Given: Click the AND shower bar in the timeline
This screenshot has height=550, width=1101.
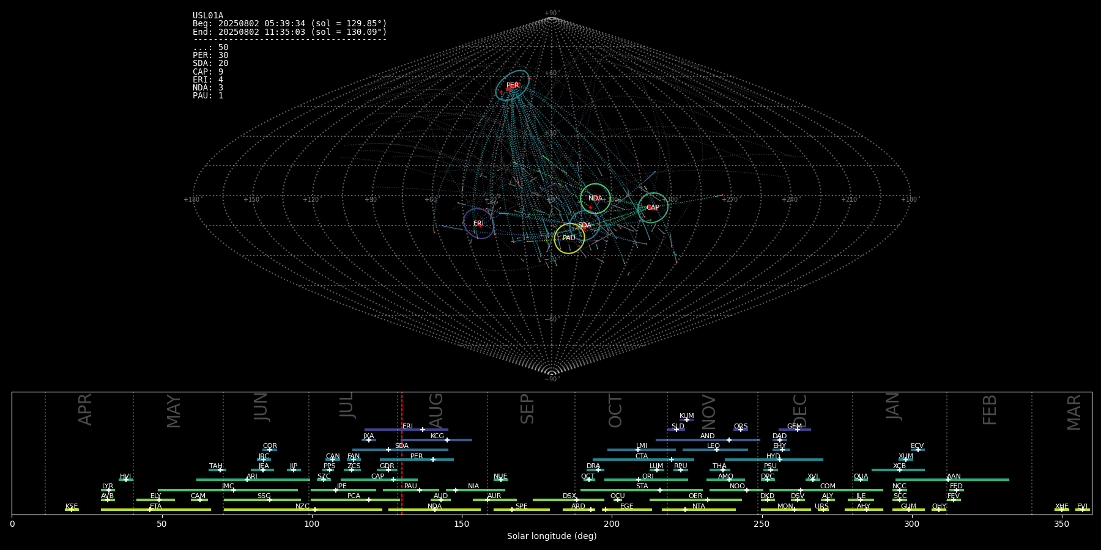Looking at the screenshot, I should (708, 440).
